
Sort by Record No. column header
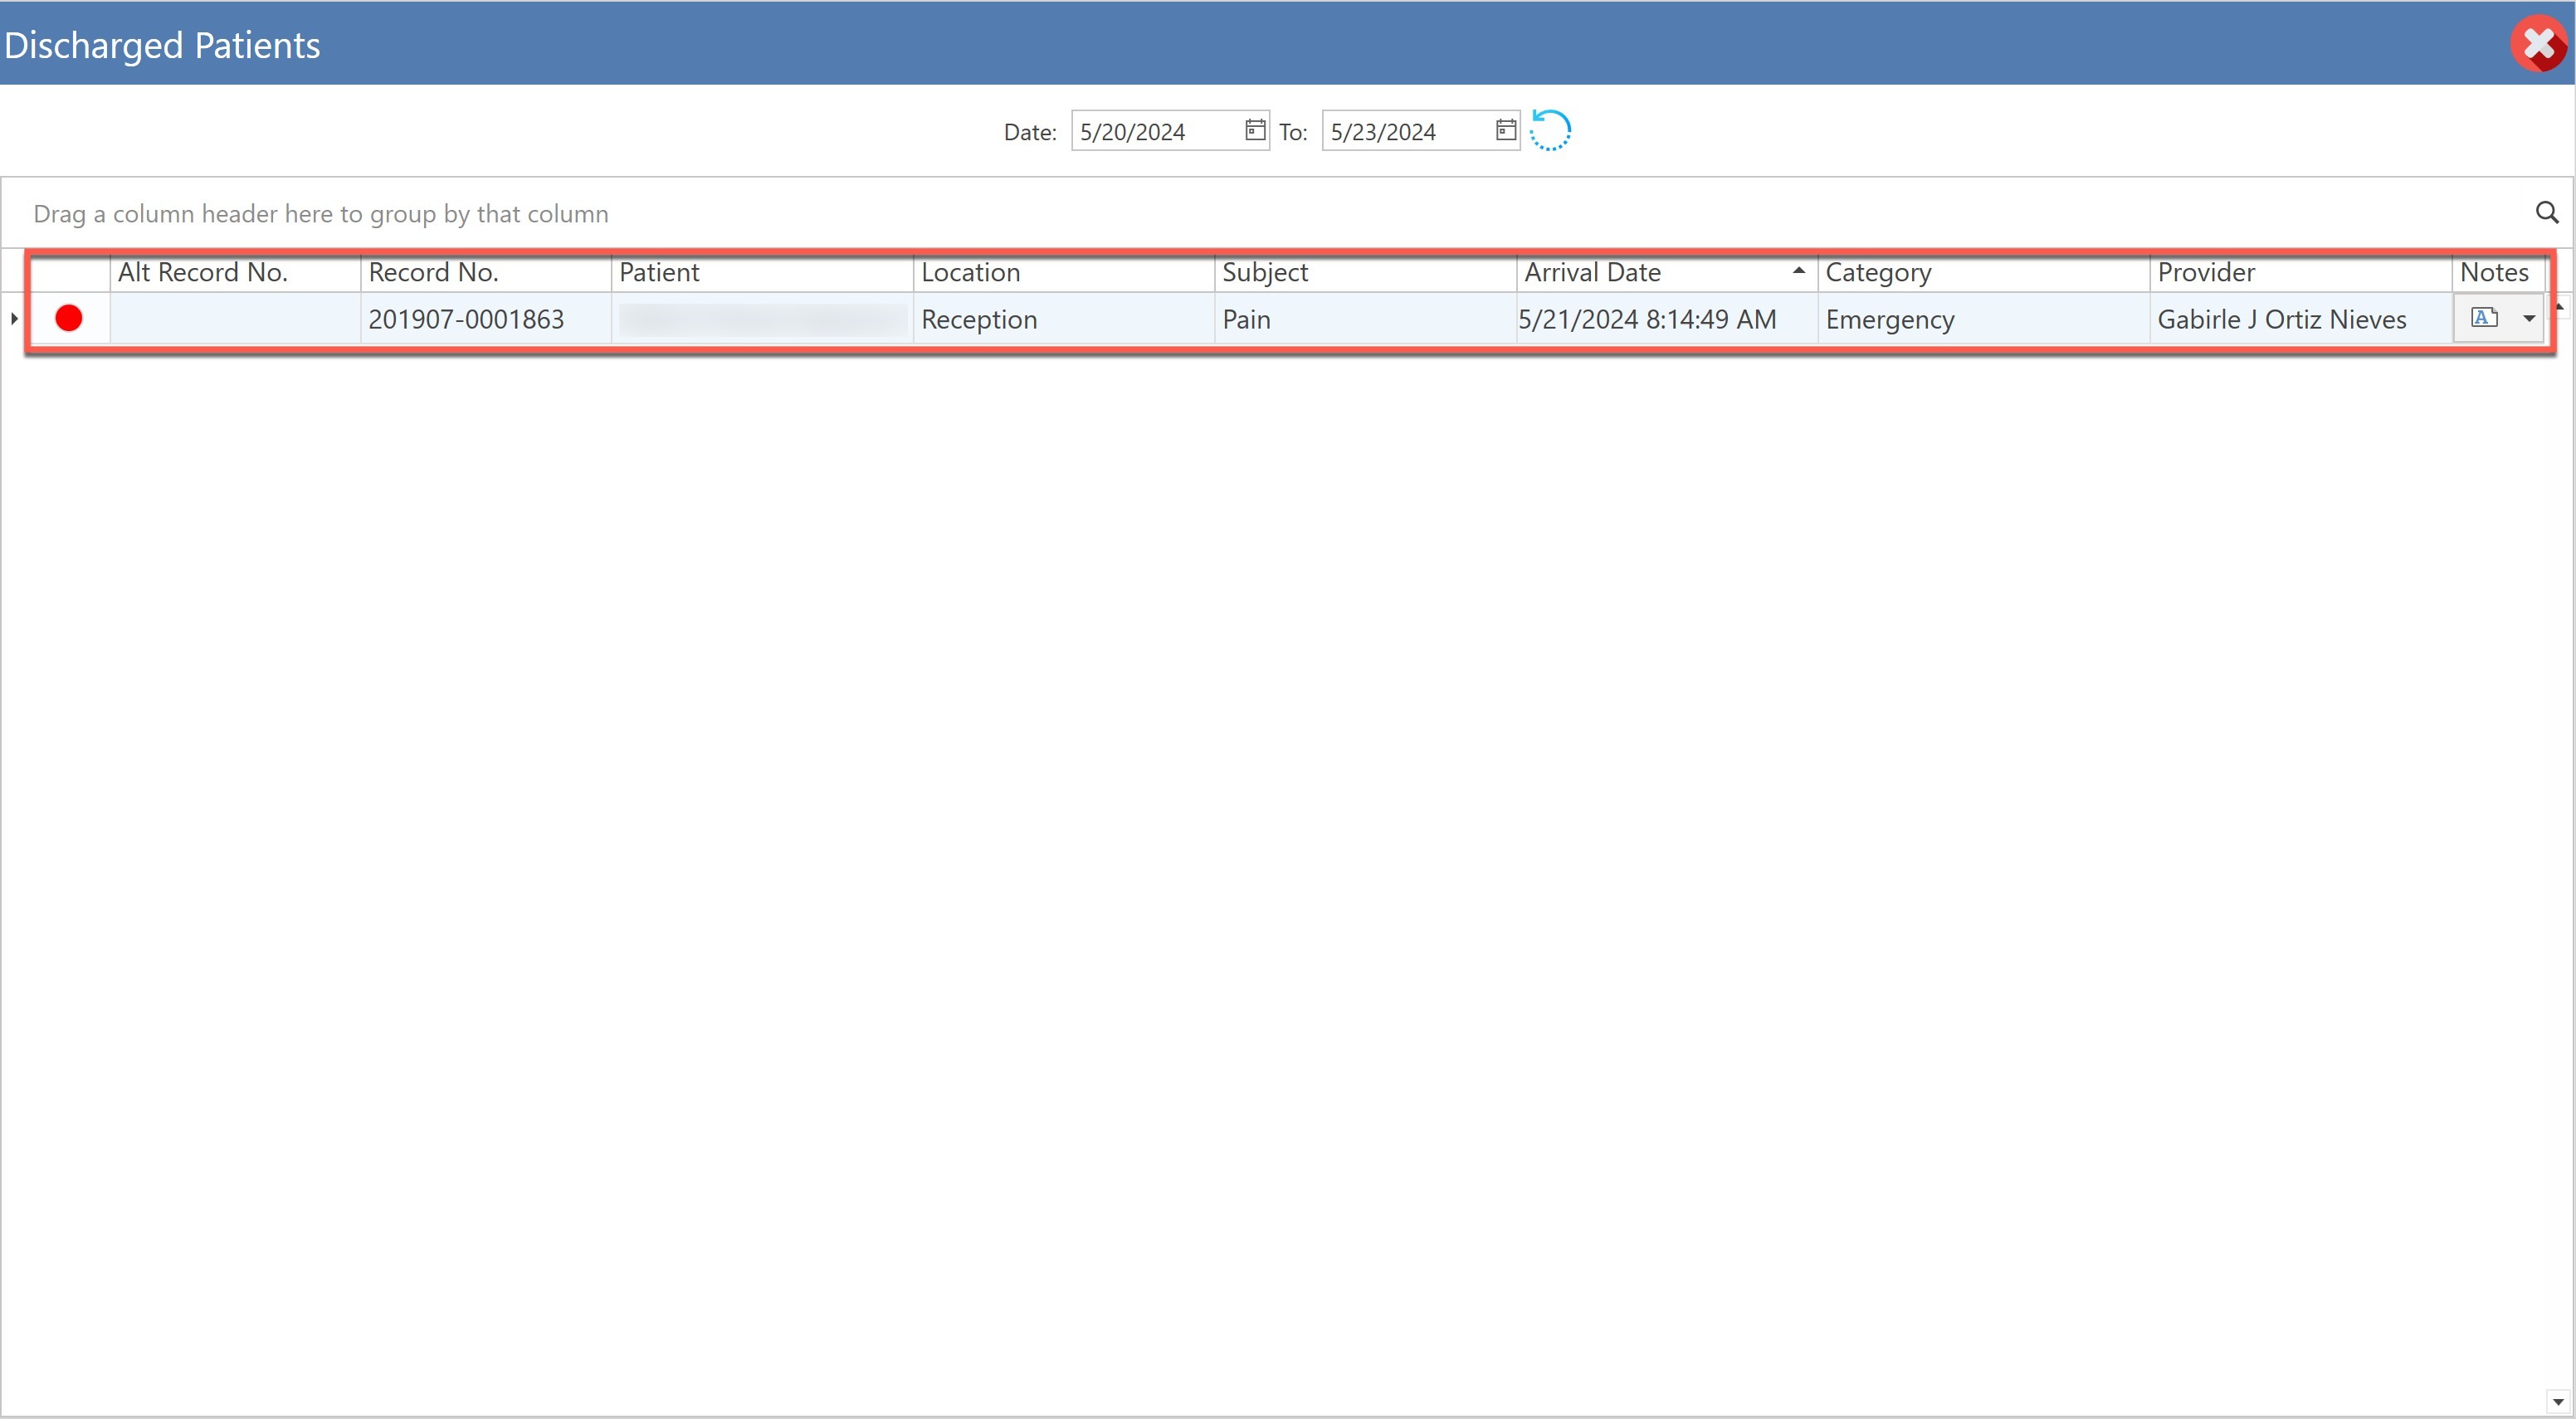point(433,272)
